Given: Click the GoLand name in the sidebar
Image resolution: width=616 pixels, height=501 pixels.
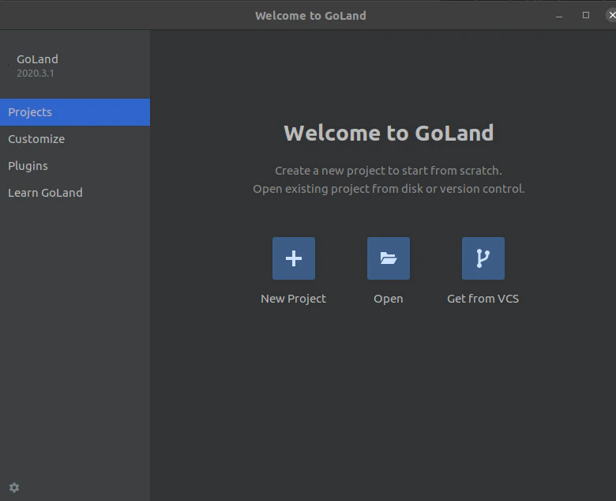Looking at the screenshot, I should tap(37, 59).
